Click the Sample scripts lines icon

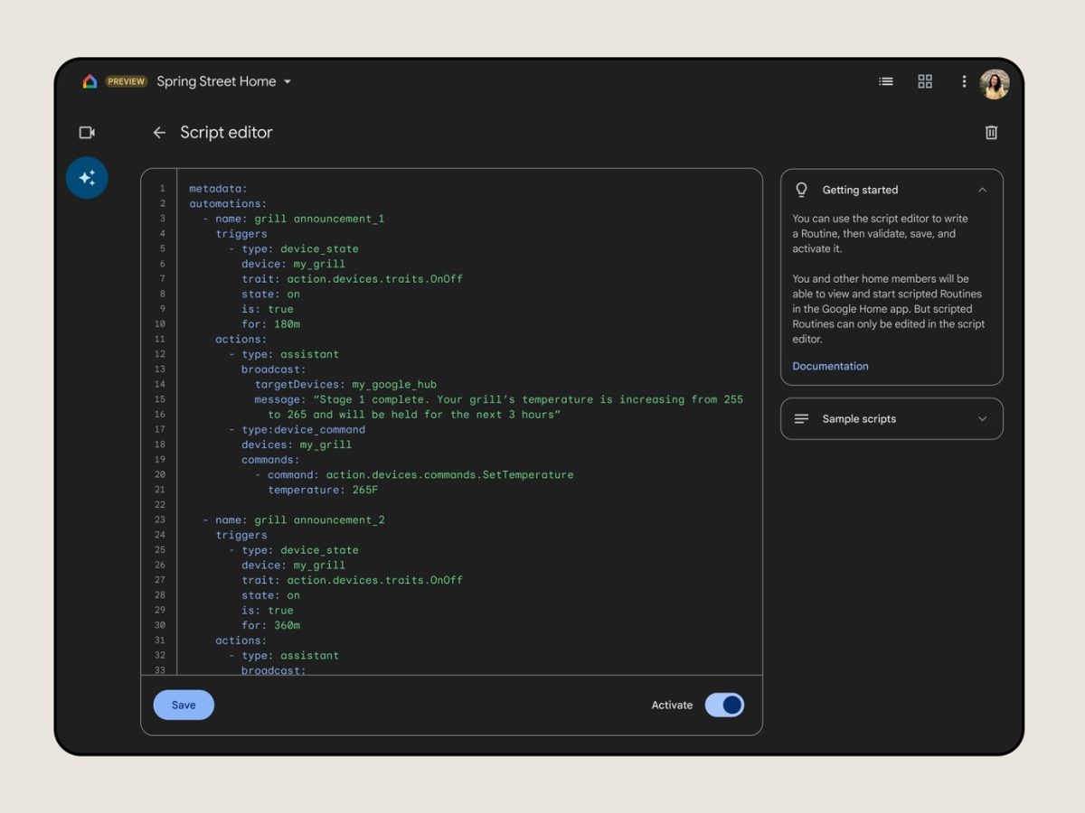801,419
